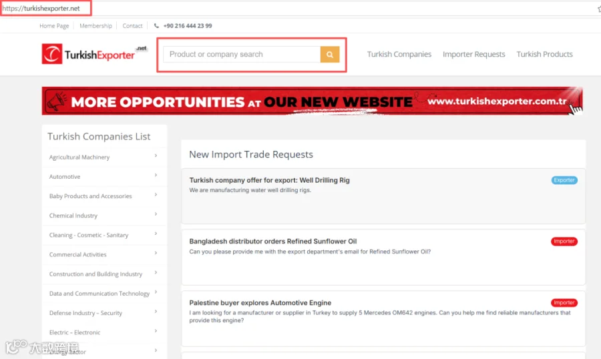The height and width of the screenshot is (359, 601).
Task: Click the bookmark star in address bar
Action: (599, 9)
